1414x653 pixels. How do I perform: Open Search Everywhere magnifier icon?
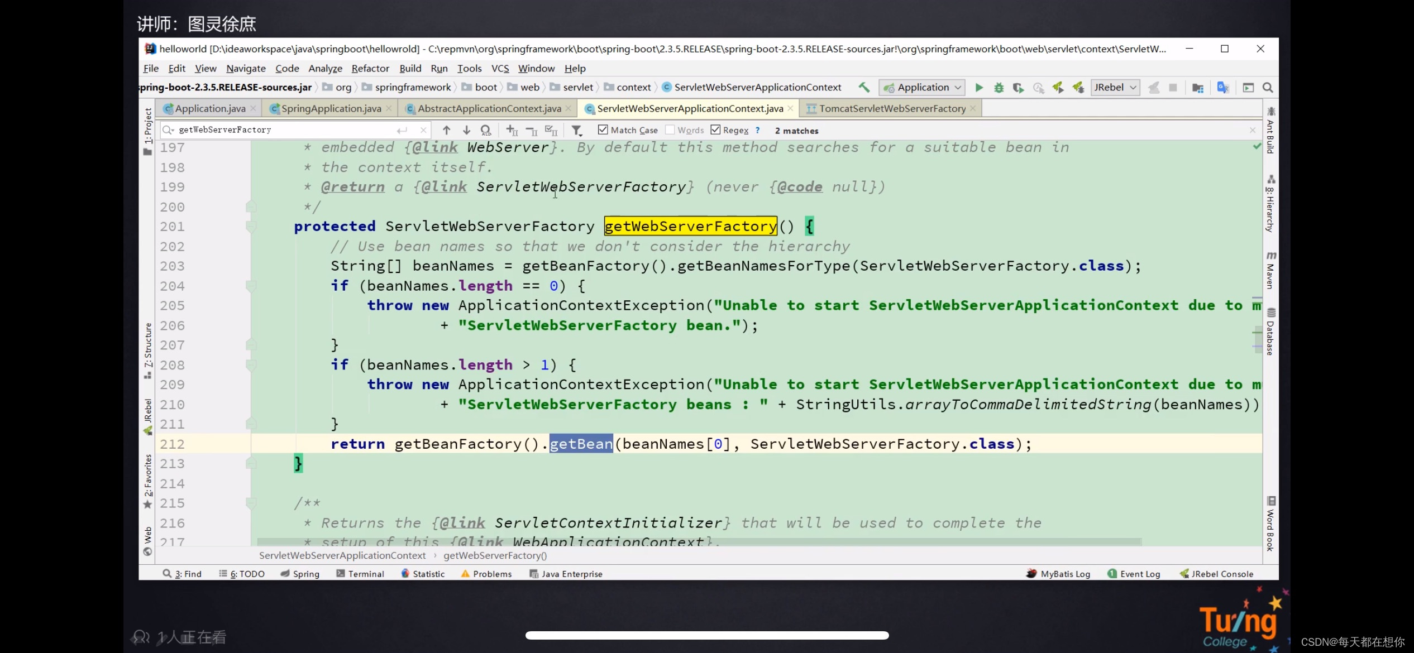coord(1268,88)
